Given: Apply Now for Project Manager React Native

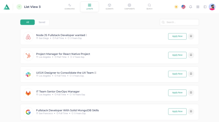Looking at the screenshot, I should pos(177,55).
